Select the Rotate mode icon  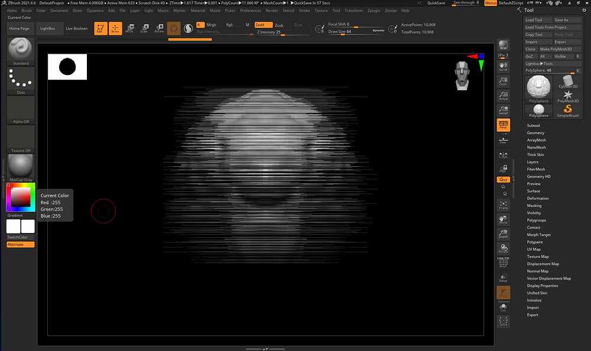point(159,28)
